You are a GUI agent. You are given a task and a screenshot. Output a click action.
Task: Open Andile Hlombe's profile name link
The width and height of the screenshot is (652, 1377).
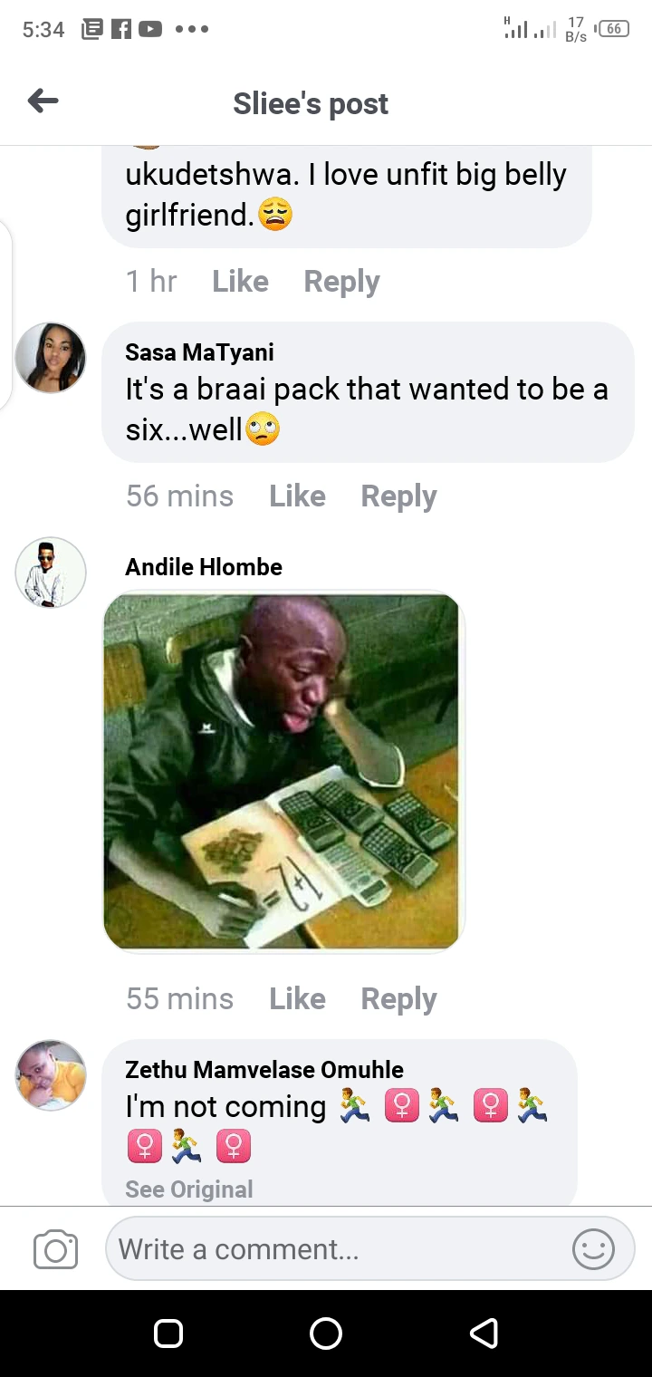[204, 567]
